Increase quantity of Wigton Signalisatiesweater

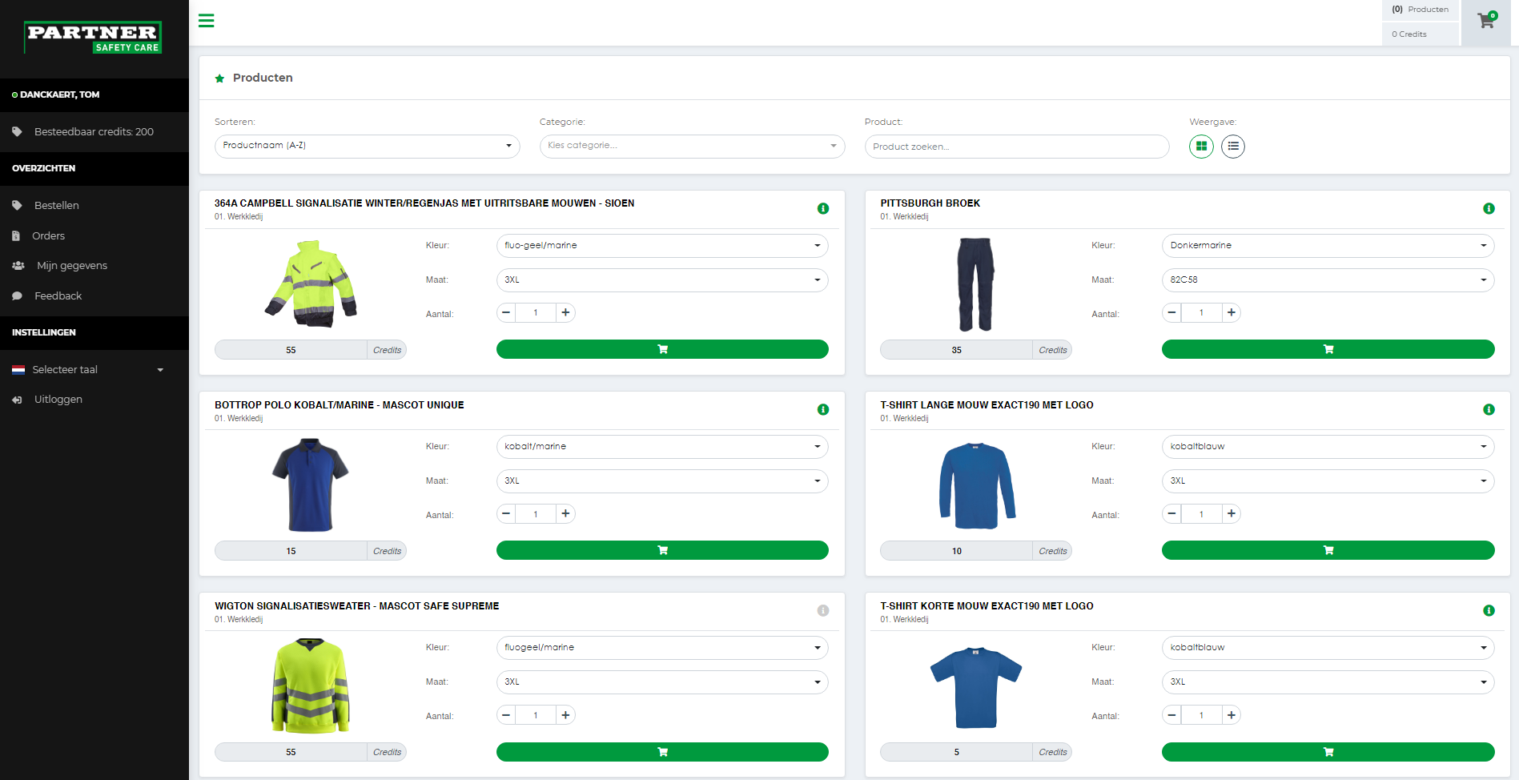point(565,714)
